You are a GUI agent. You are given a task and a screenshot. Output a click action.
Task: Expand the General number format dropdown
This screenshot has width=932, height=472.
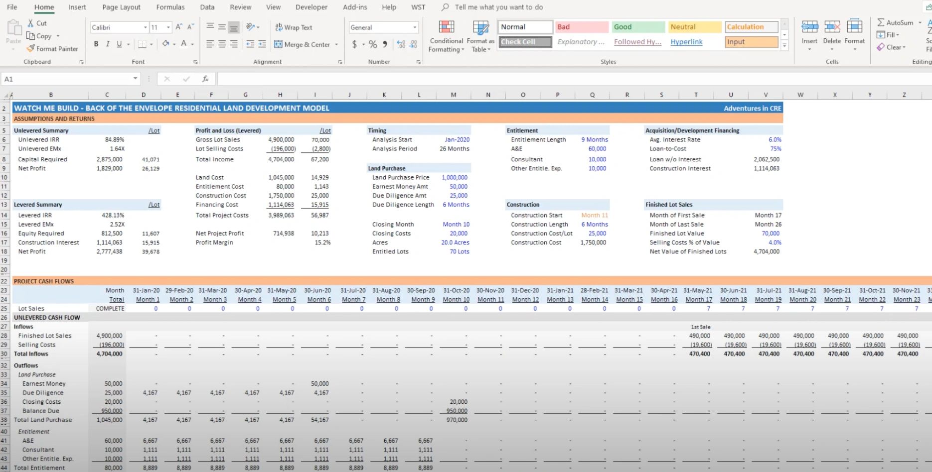pyautogui.click(x=414, y=27)
